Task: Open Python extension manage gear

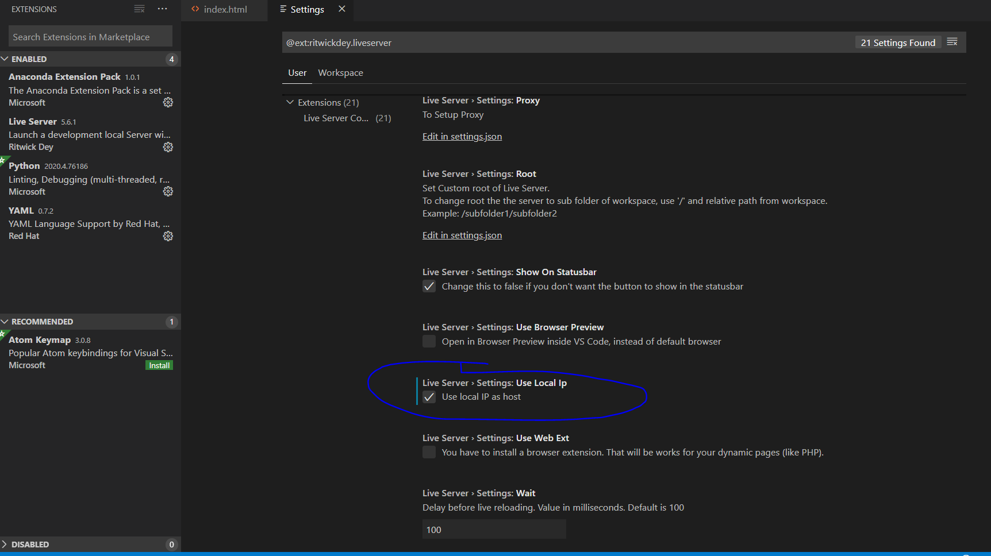Action: [x=168, y=191]
